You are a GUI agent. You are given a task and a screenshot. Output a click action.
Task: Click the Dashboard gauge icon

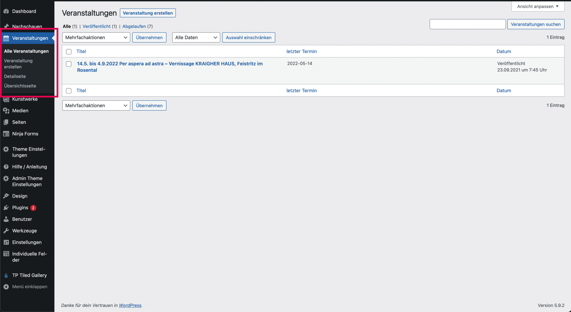pyautogui.click(x=6, y=11)
